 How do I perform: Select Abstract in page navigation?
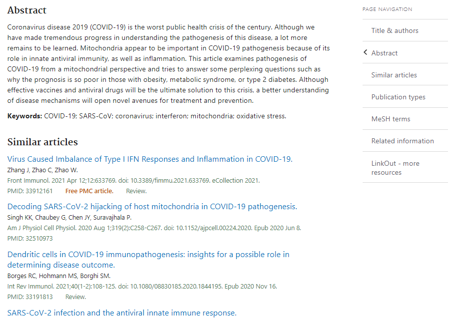point(384,53)
